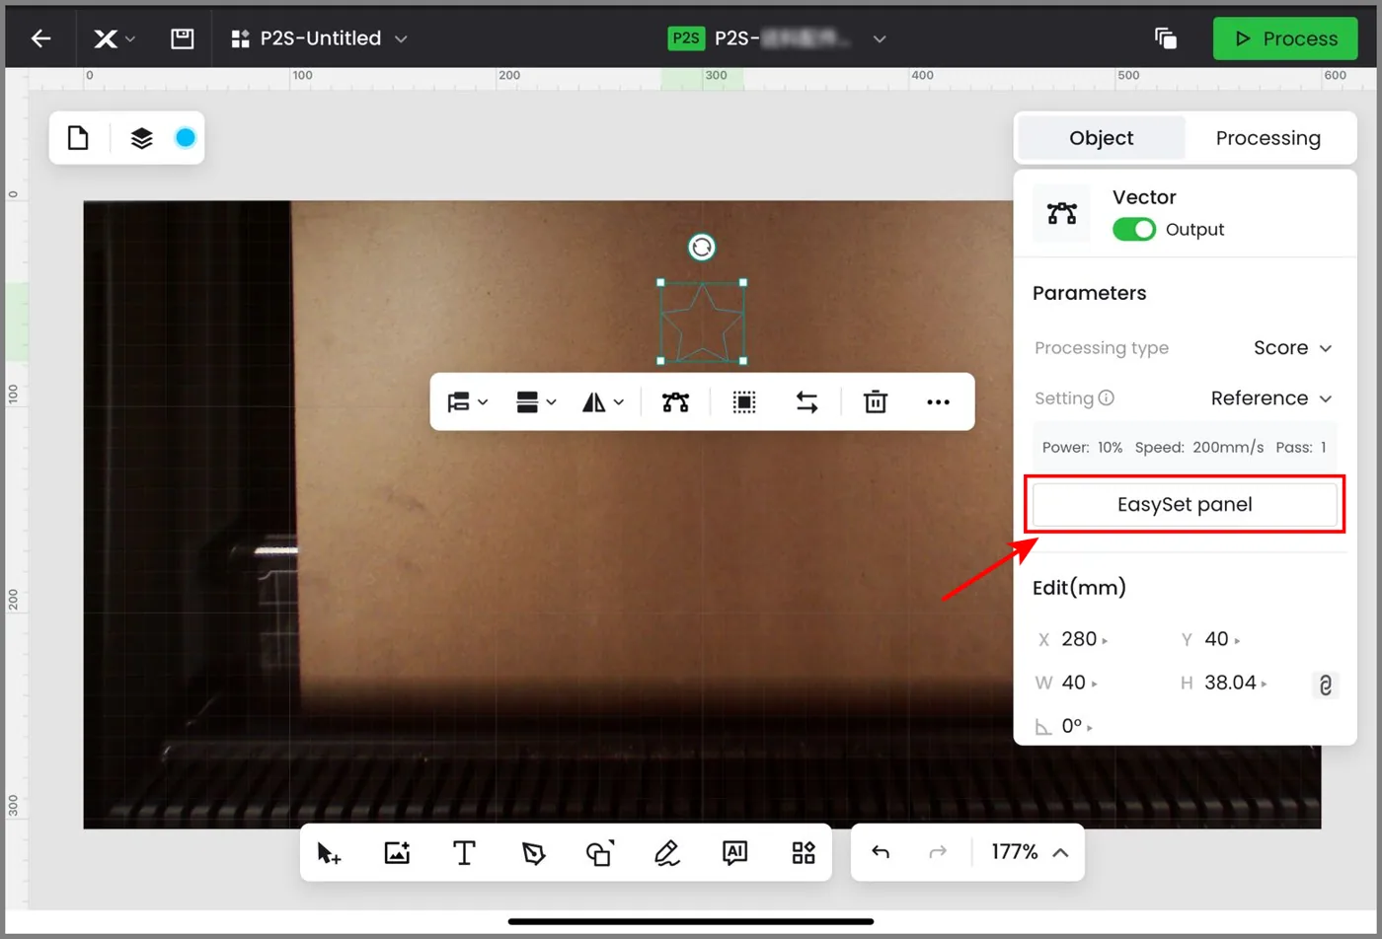Screen dimensions: 1382x939
Task: Click the save file icon
Action: pos(182,38)
